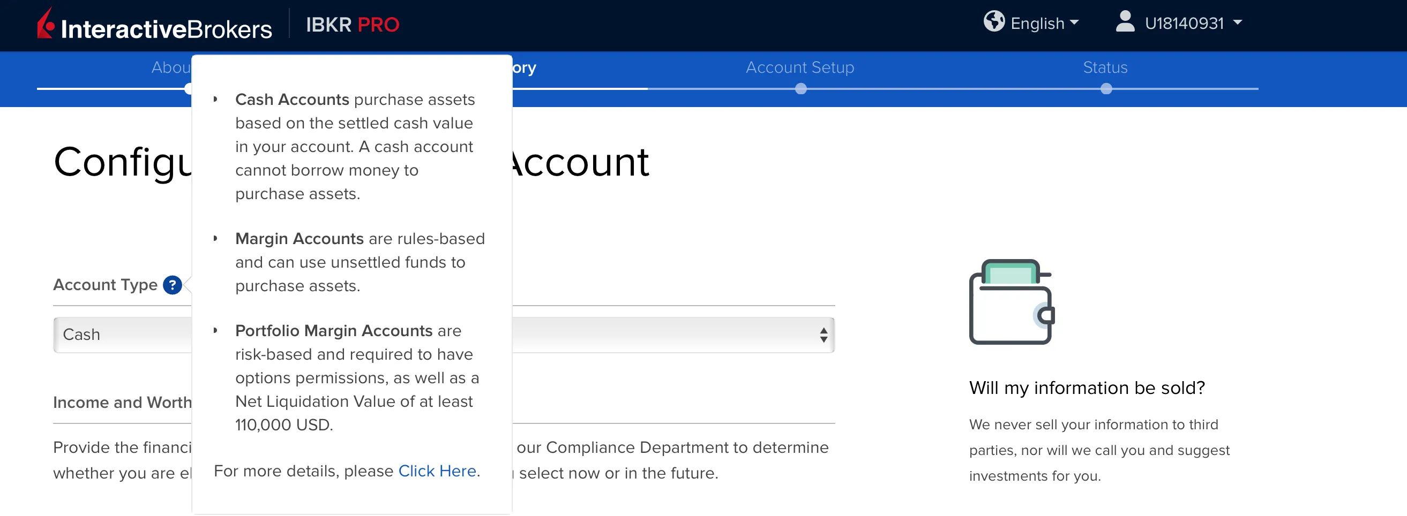Click the user profile icon
The height and width of the screenshot is (516, 1407).
point(1125,22)
